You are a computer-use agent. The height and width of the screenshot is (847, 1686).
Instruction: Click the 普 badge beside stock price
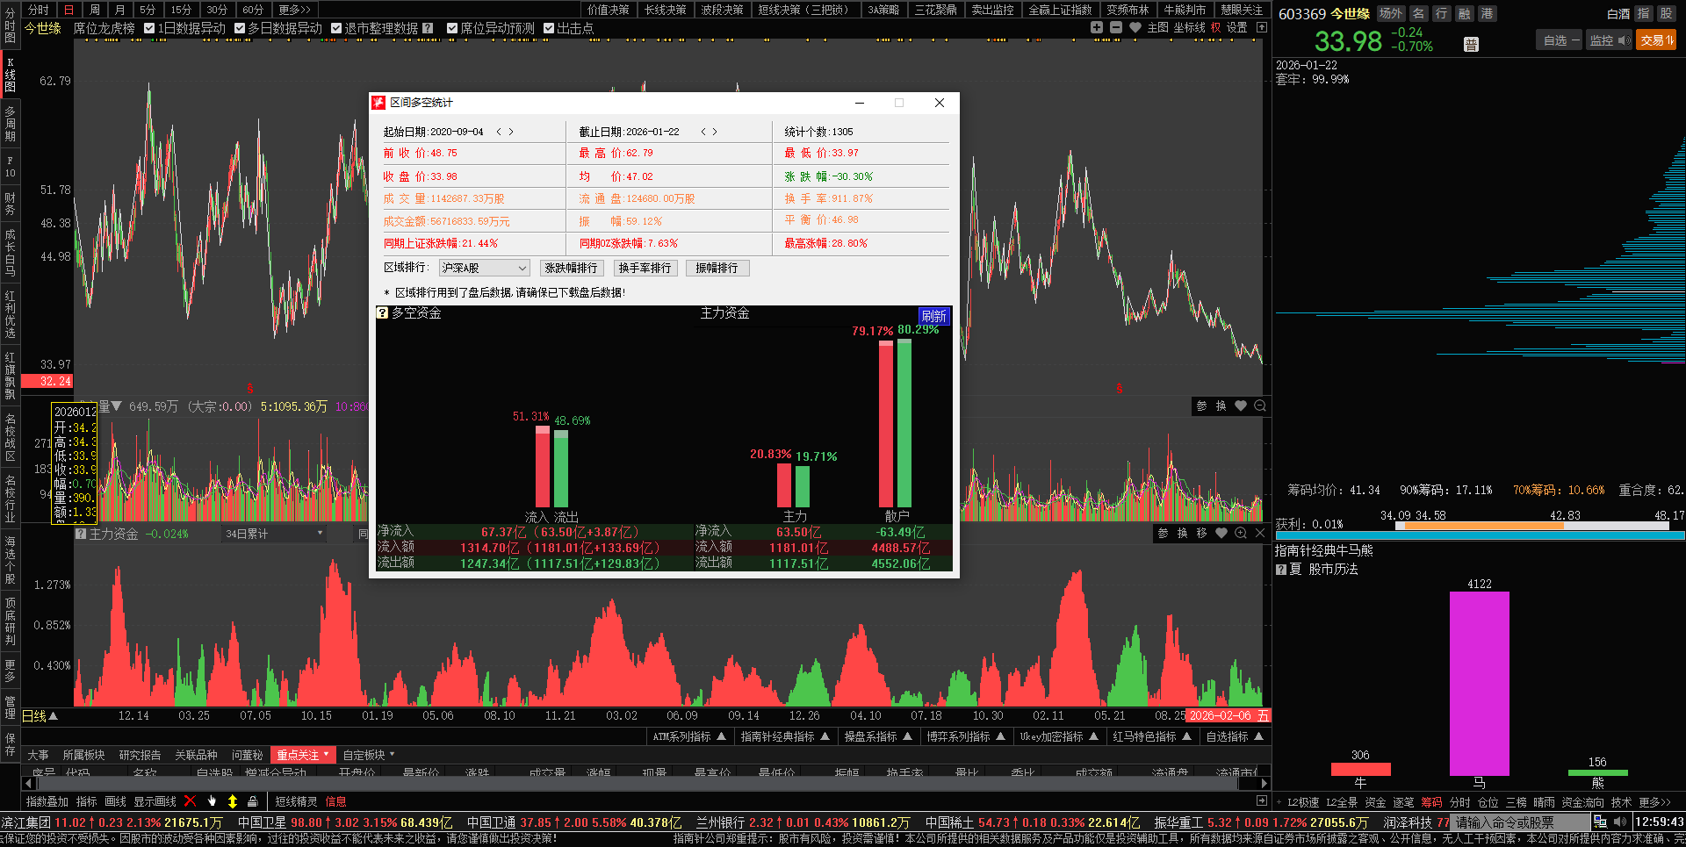(x=1471, y=45)
